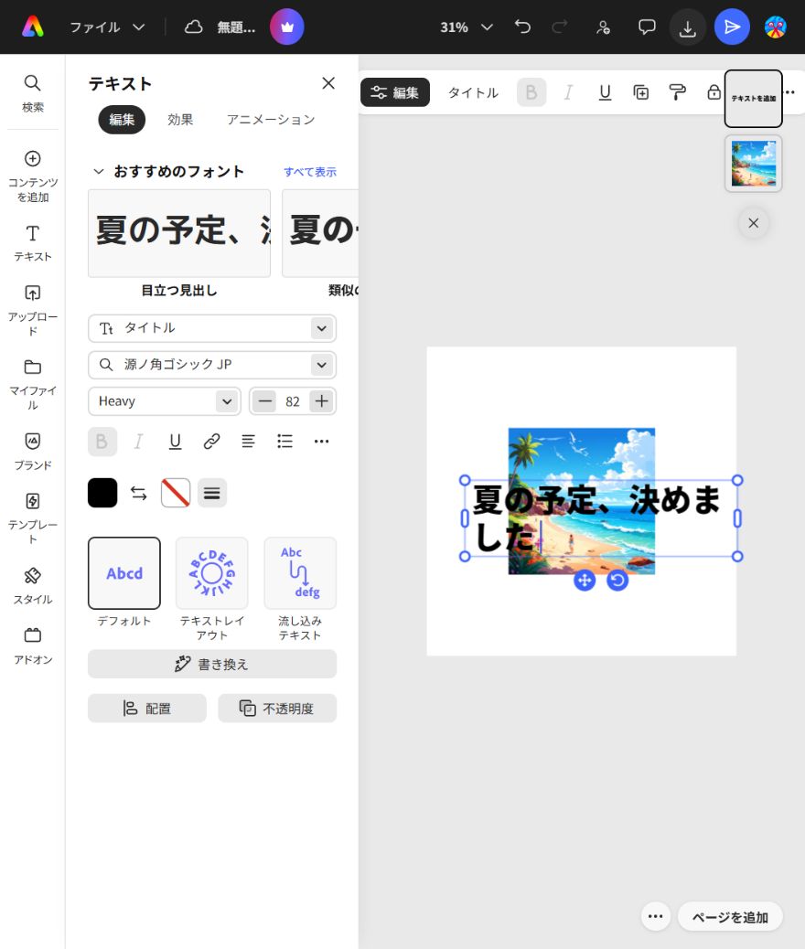This screenshot has height=949, width=805.
Task: Open スタイル in the sidebar
Action: [33, 585]
